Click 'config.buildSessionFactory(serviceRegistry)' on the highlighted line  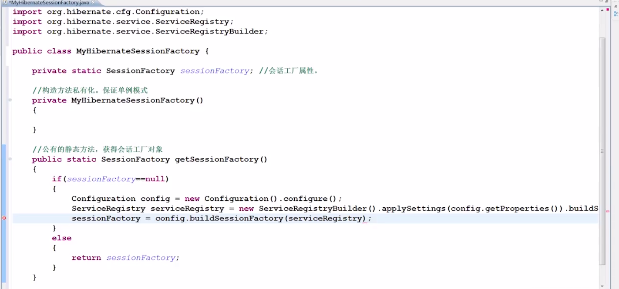pos(261,219)
